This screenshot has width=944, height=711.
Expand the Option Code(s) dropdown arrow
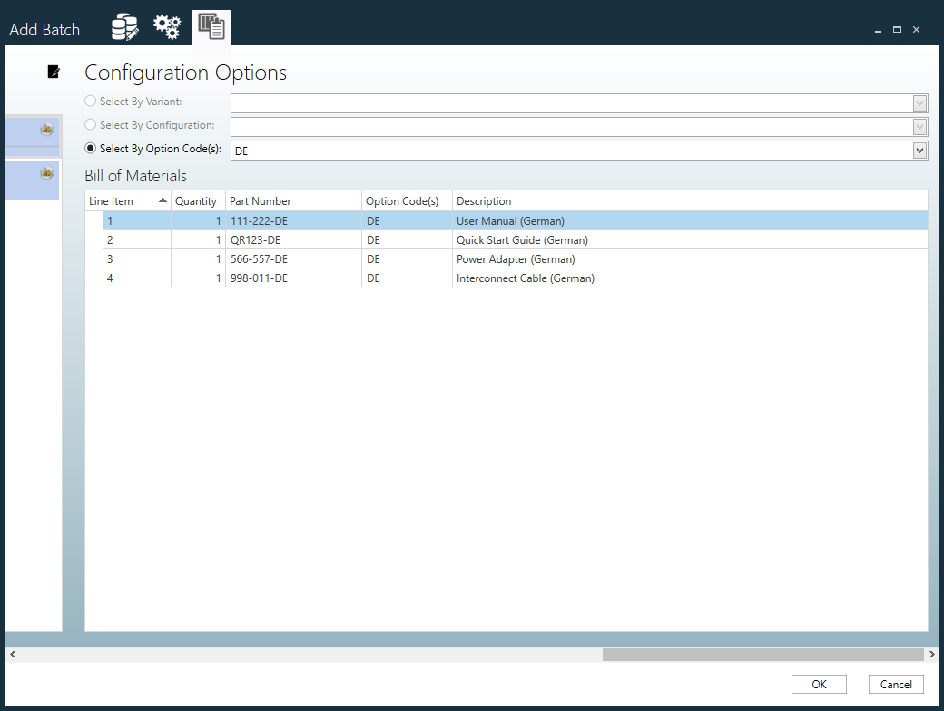point(919,151)
